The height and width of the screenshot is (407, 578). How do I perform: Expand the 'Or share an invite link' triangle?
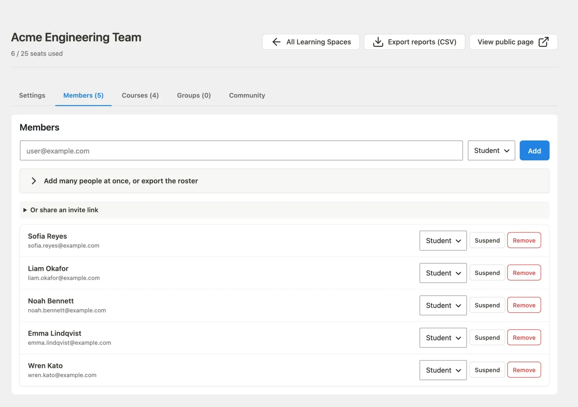[25, 210]
